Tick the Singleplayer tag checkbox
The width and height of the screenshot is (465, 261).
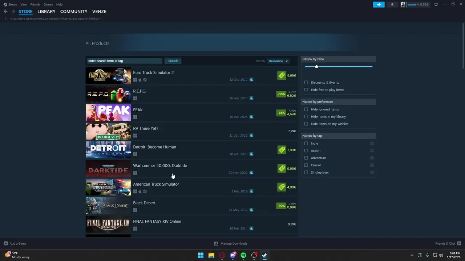306,173
